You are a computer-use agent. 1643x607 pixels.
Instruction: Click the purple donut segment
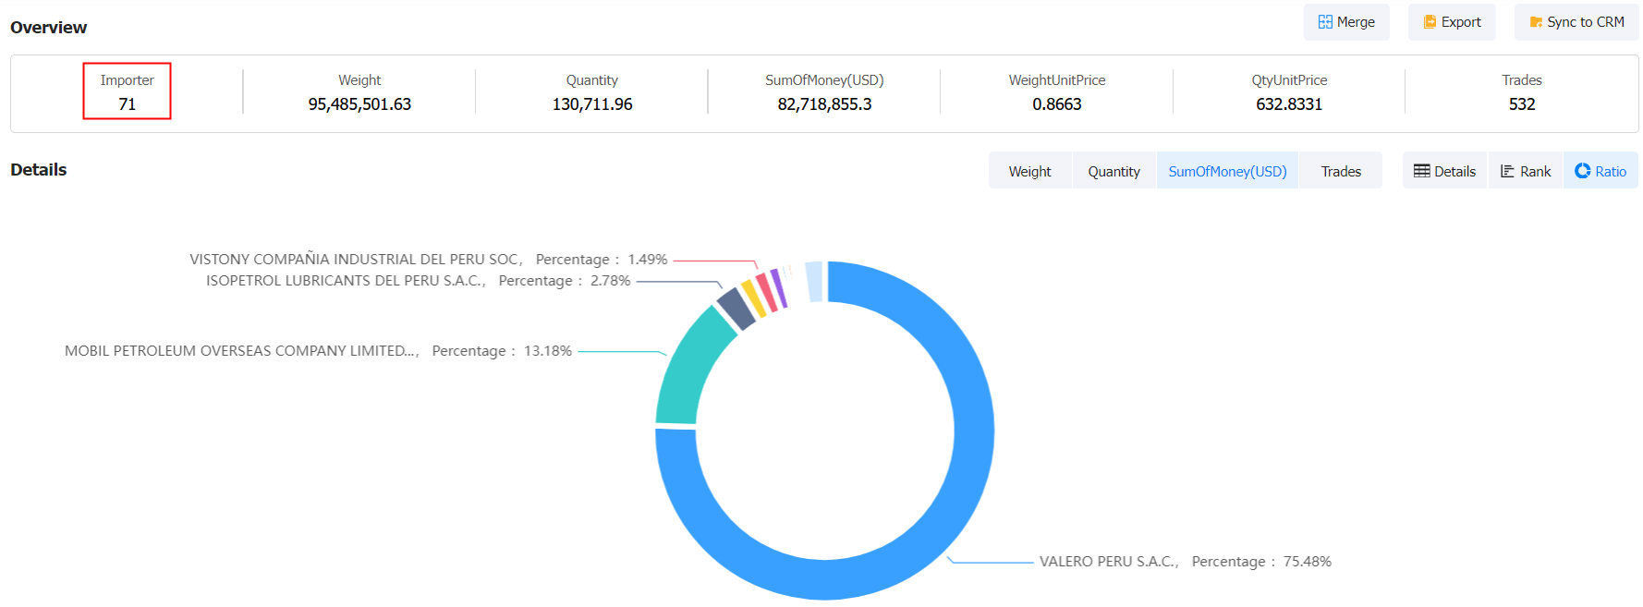click(779, 288)
